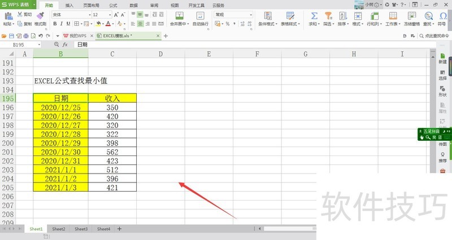Open a new document tab with plus button
The height and width of the screenshot is (240, 452).
point(166,36)
